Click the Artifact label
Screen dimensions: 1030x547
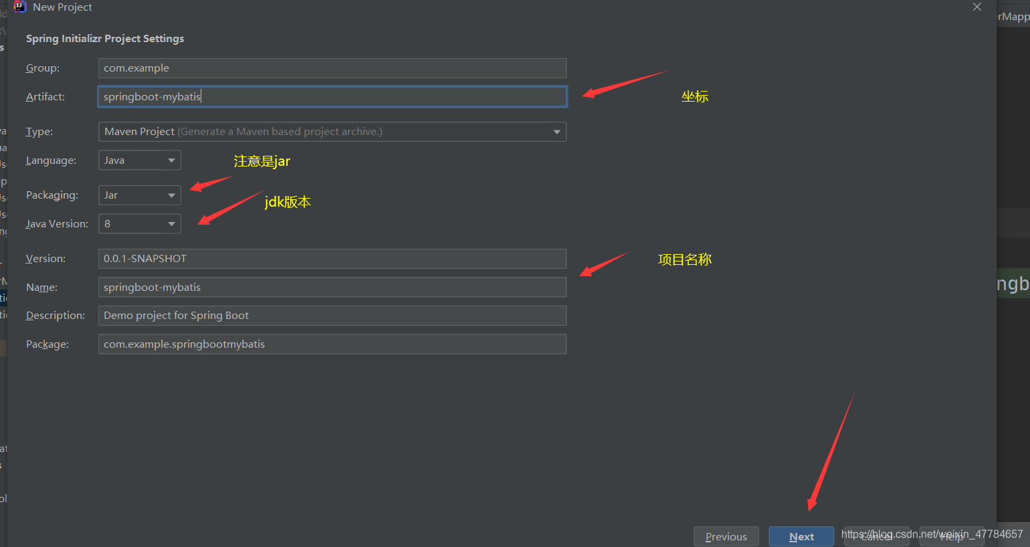[45, 97]
